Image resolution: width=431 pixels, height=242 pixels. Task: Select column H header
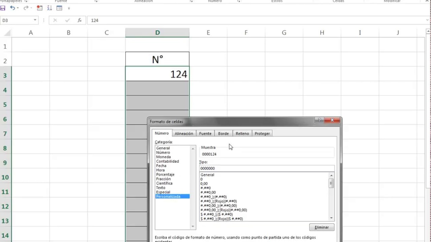322,33
